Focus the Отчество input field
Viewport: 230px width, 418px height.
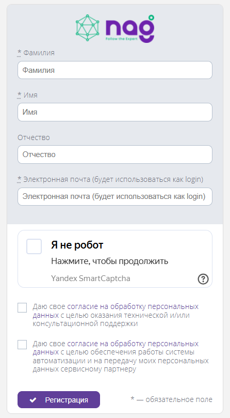pyautogui.click(x=115, y=154)
